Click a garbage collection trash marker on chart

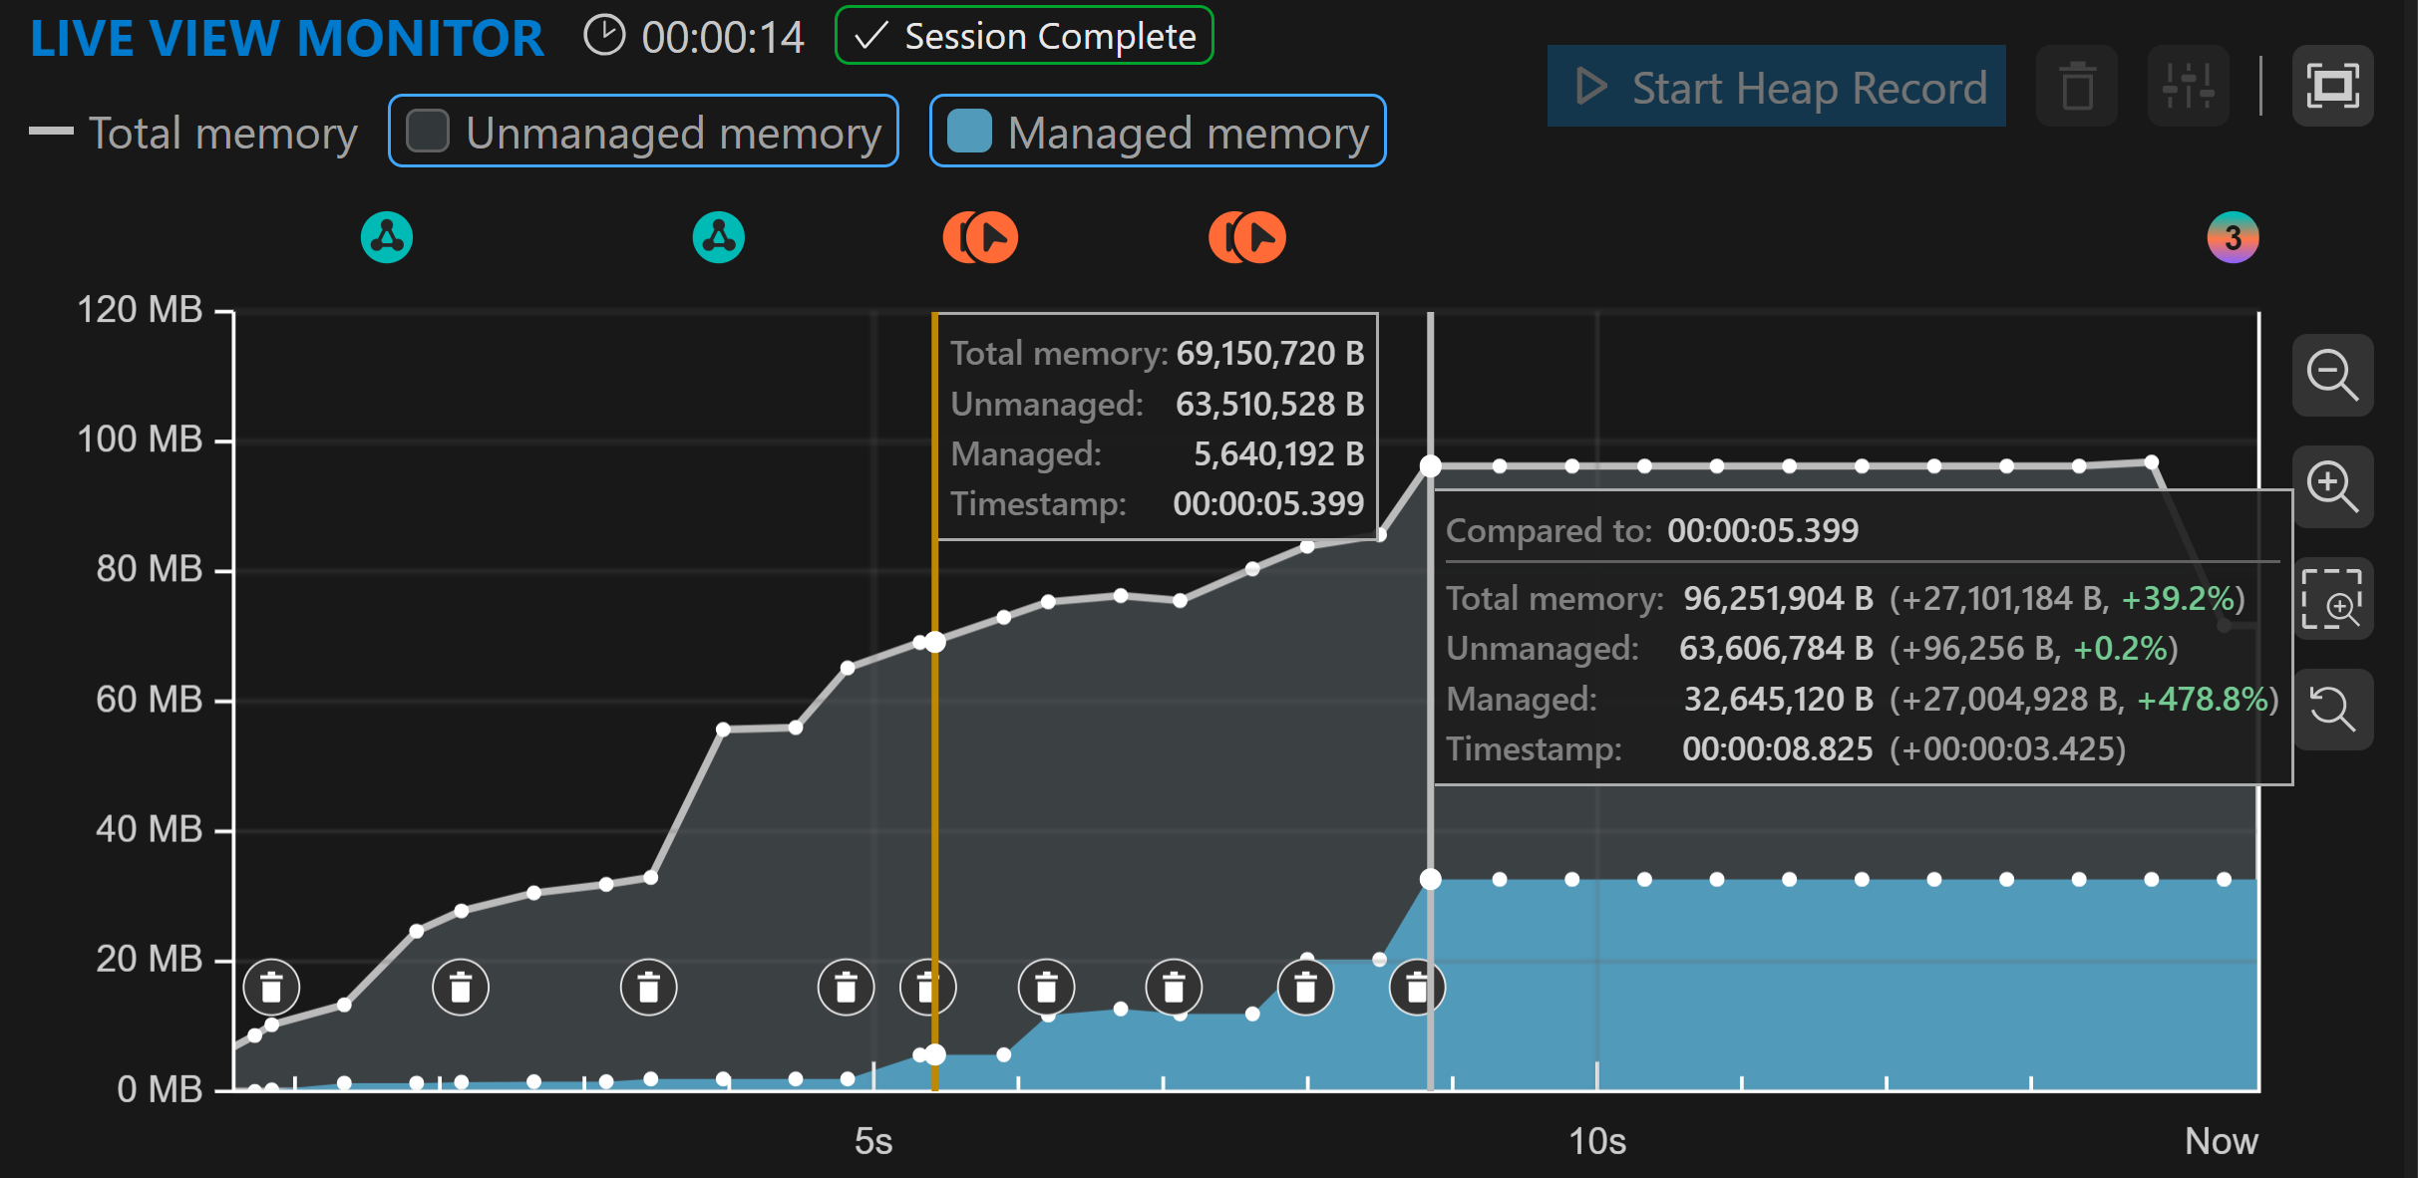[271, 987]
